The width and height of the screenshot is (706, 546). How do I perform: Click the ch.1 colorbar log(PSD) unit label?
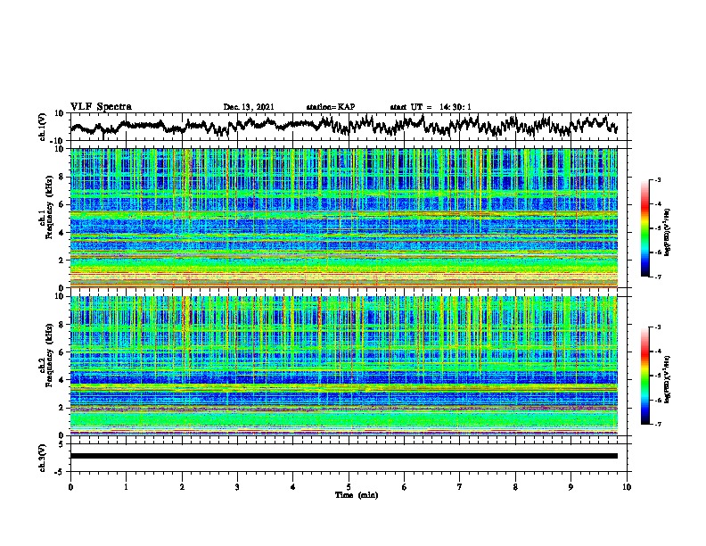tap(668, 232)
